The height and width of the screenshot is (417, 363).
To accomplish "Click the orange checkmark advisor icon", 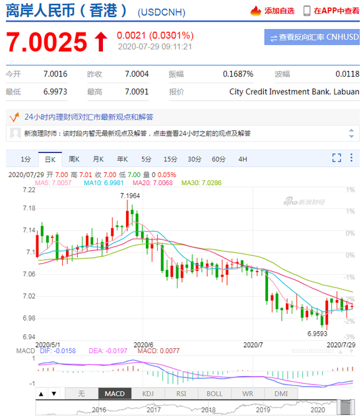I will [x=15, y=117].
